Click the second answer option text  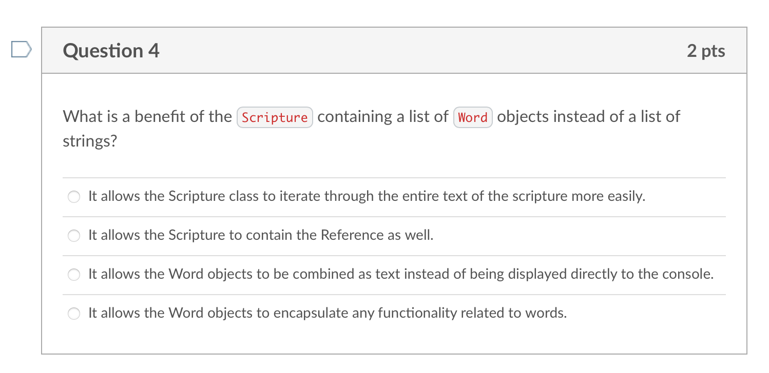click(260, 235)
